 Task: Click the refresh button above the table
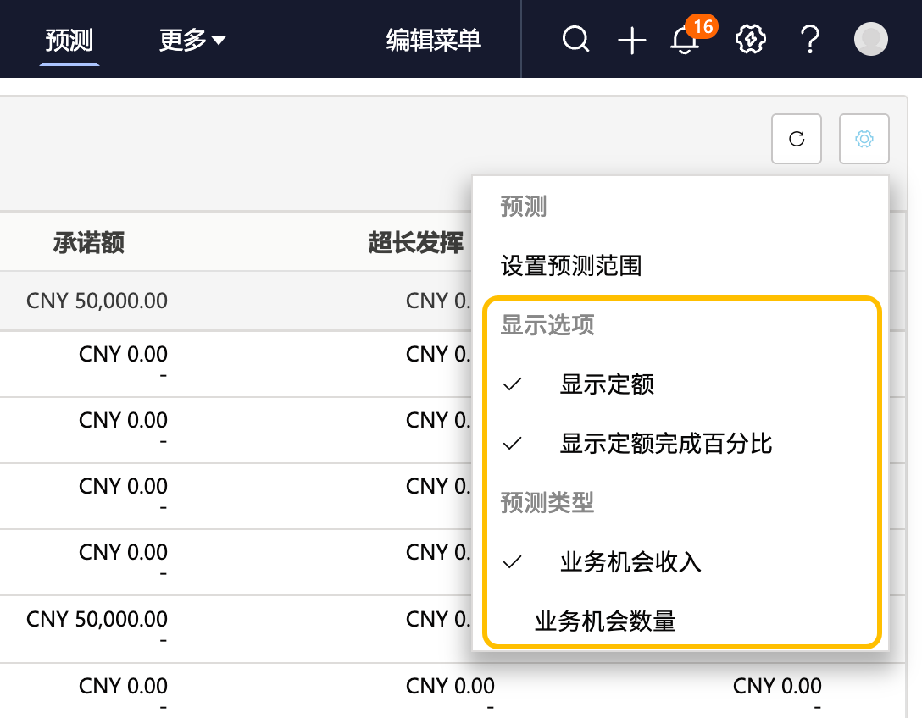click(797, 139)
